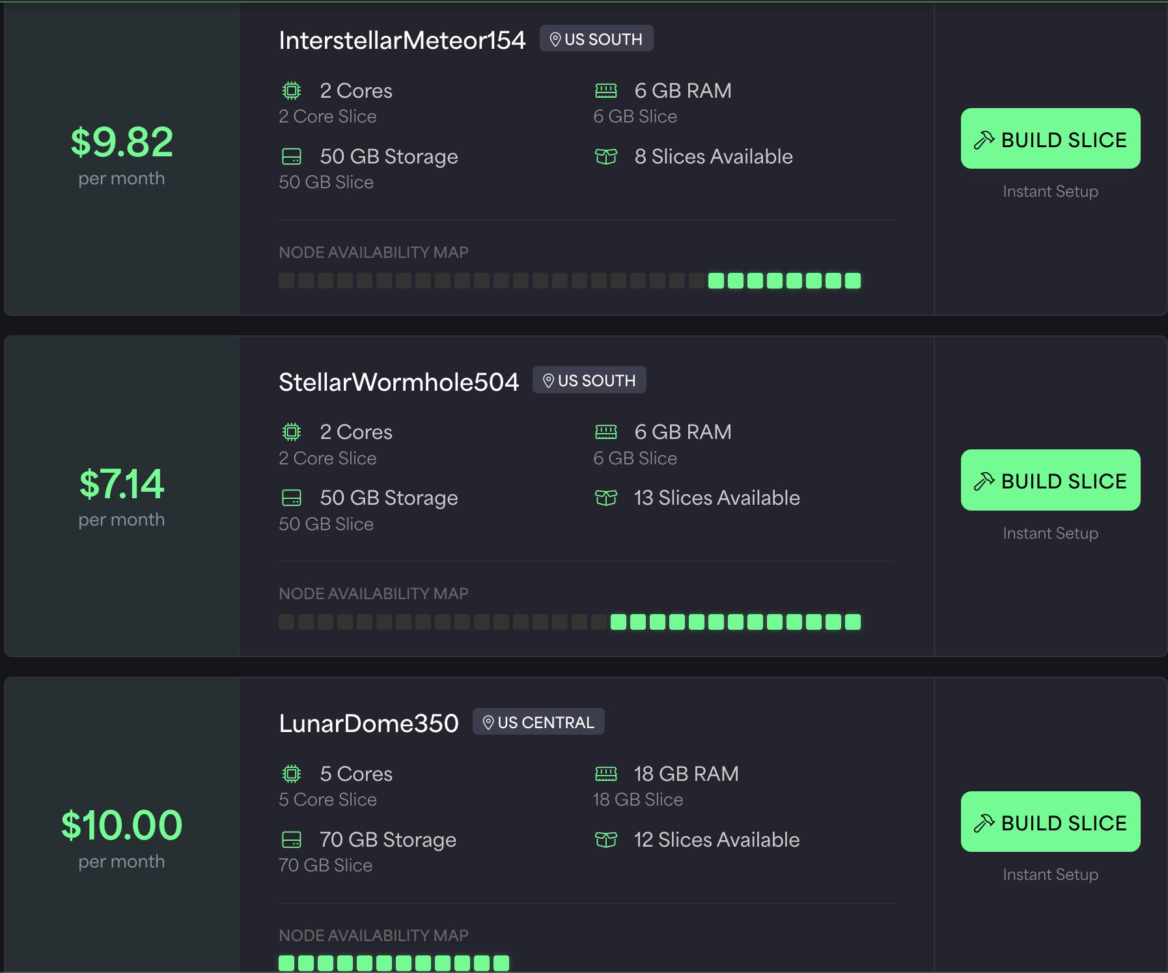Viewport: 1168px width, 973px height.
Task: Build a slice on InterstellarMeteor154
Action: click(x=1050, y=139)
